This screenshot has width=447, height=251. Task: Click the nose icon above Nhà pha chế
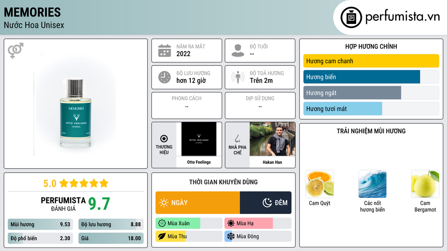coord(237,139)
